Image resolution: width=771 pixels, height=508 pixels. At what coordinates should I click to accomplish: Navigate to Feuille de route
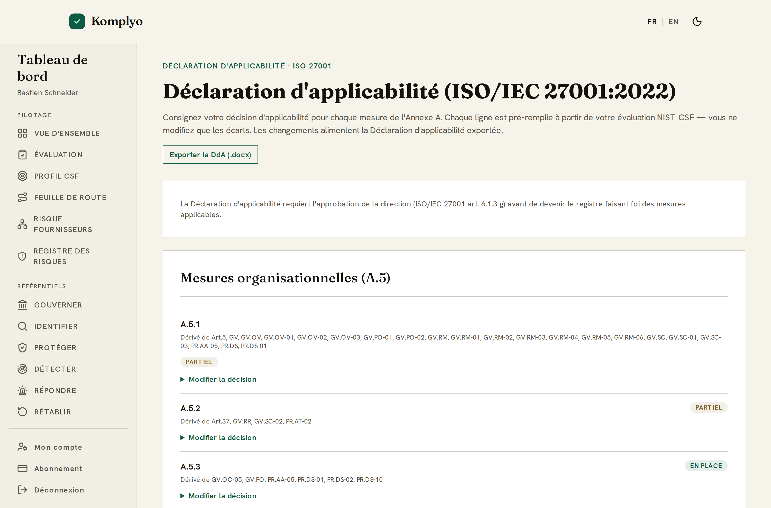pyautogui.click(x=70, y=197)
